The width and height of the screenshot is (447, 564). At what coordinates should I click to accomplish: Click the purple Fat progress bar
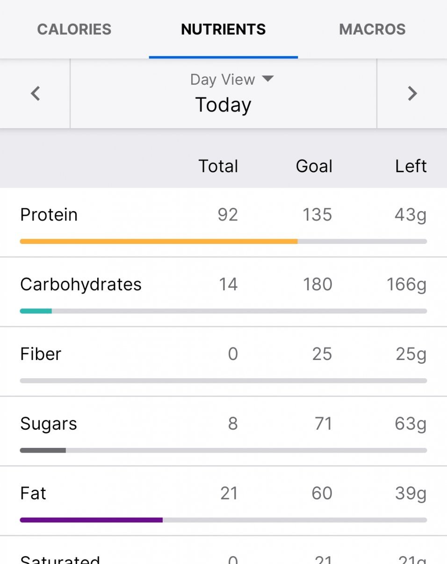[91, 520]
